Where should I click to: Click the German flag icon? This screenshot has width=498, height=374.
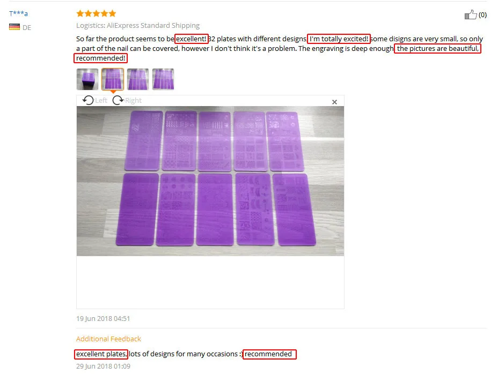point(14,27)
